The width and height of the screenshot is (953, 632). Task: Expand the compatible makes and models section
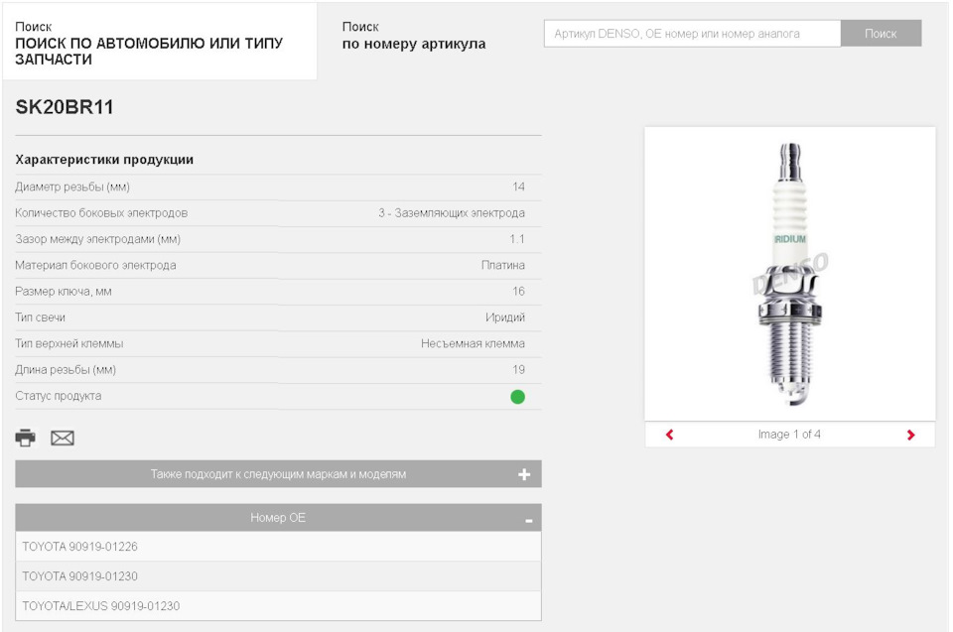pos(278,474)
